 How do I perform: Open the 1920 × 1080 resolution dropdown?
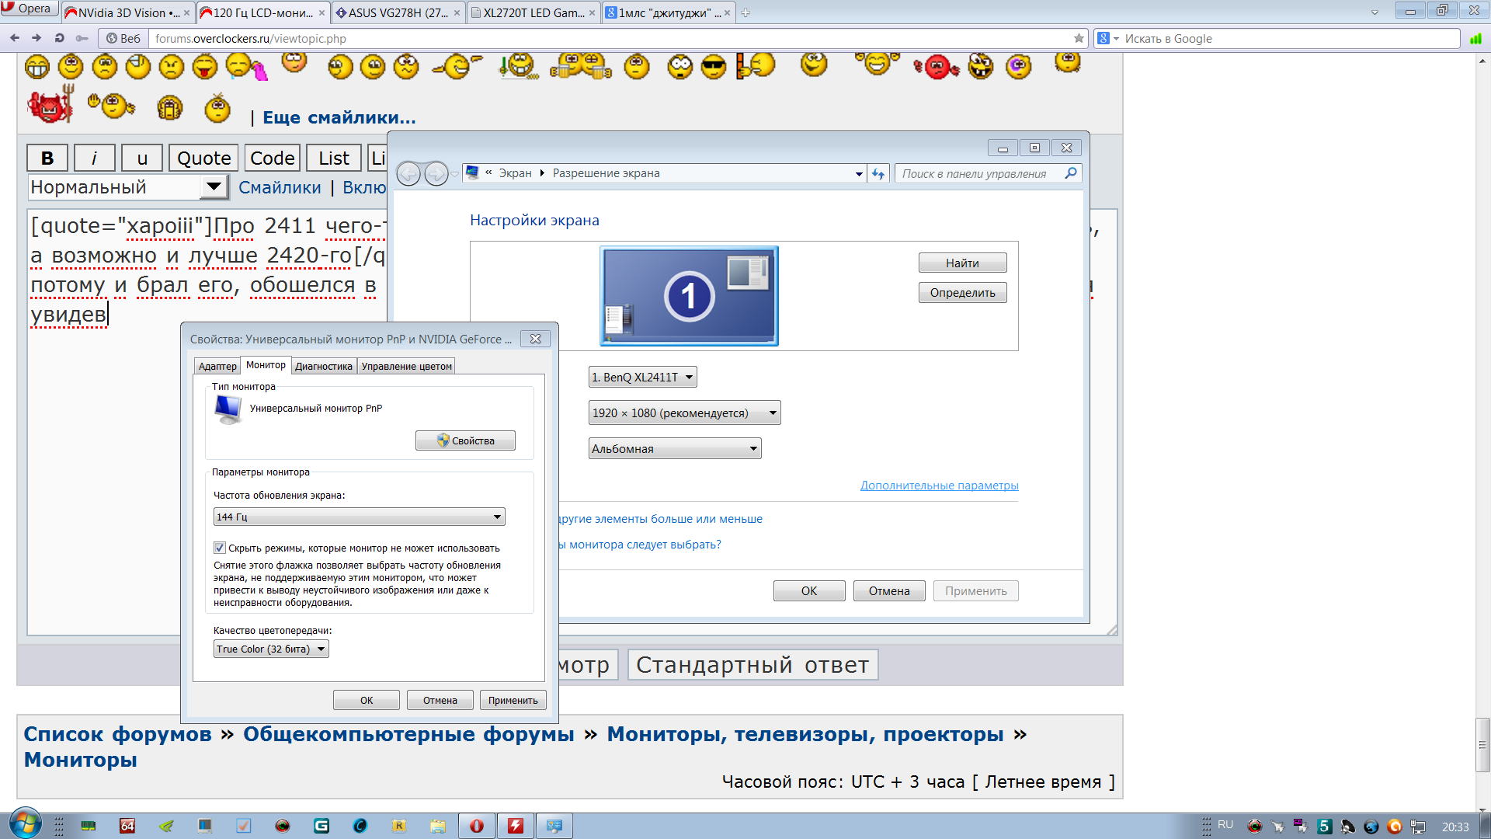click(x=684, y=413)
